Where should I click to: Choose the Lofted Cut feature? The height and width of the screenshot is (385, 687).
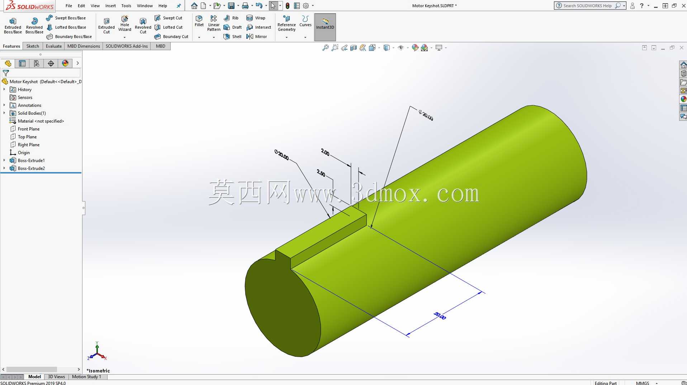(x=169, y=27)
